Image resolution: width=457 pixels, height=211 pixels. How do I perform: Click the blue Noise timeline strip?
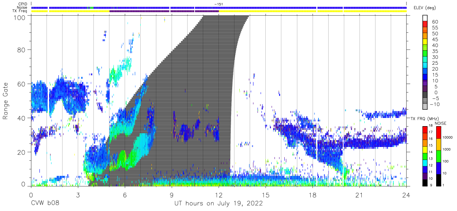218,7
